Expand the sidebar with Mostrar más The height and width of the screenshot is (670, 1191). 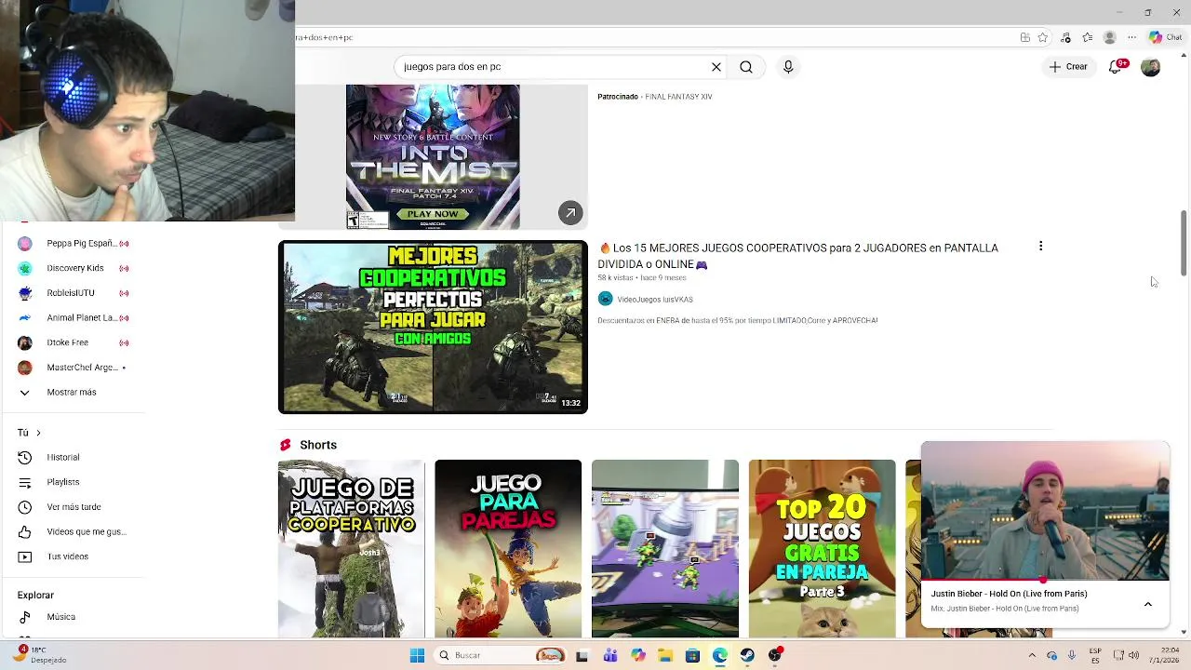(x=73, y=392)
